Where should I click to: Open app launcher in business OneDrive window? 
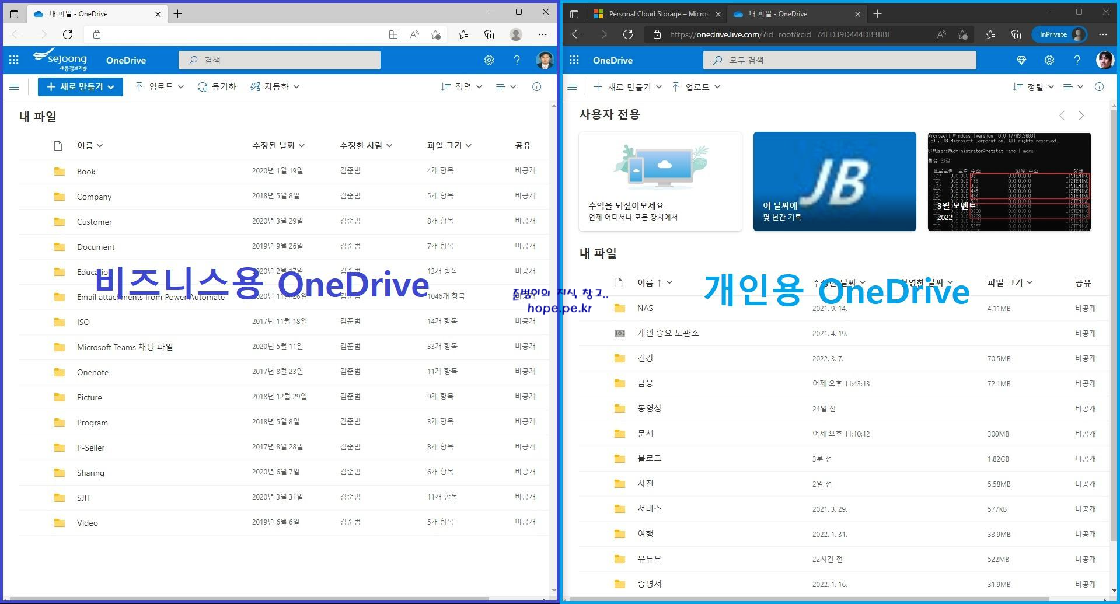point(14,60)
